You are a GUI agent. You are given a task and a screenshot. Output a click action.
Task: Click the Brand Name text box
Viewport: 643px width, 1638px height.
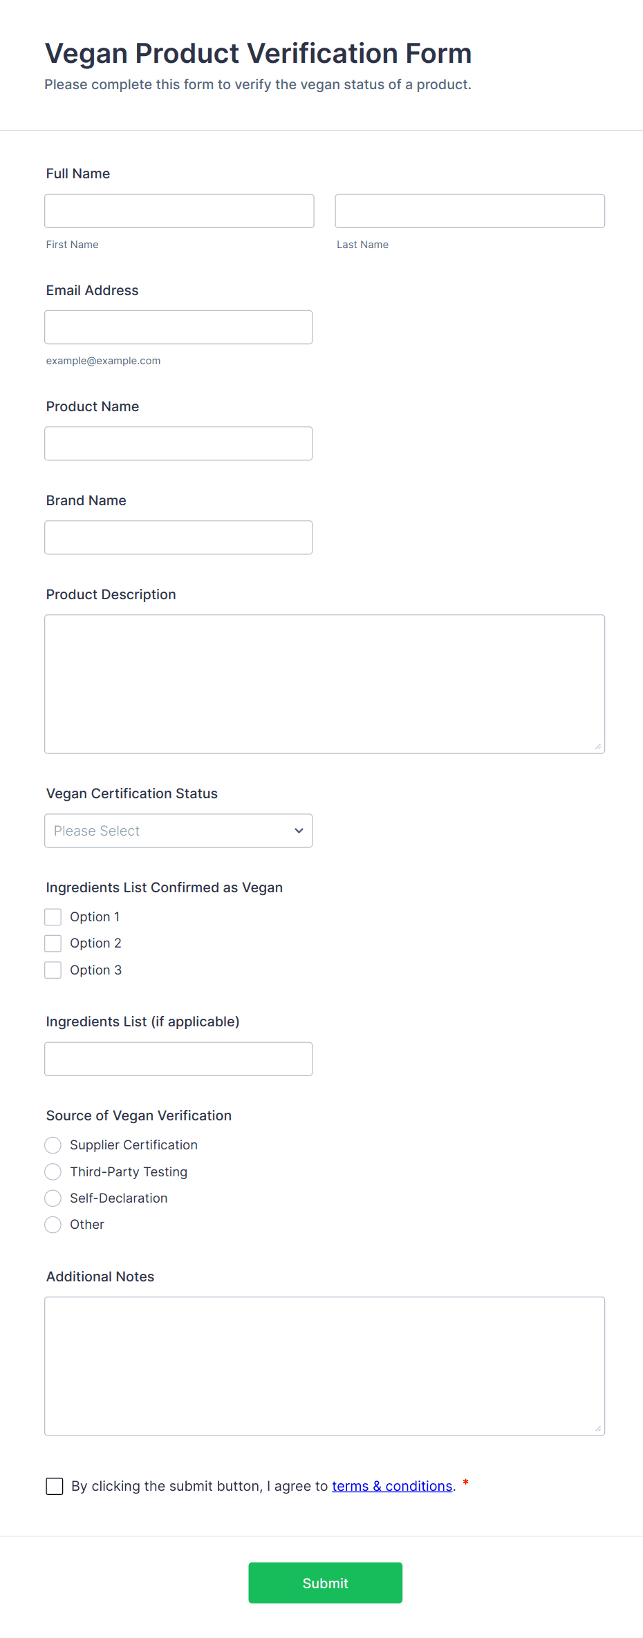pyautogui.click(x=178, y=537)
